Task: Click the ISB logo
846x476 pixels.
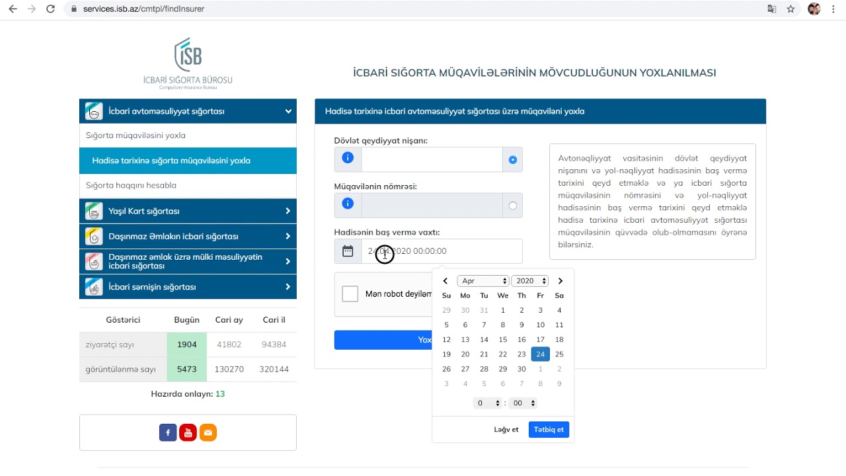Action: point(188,63)
